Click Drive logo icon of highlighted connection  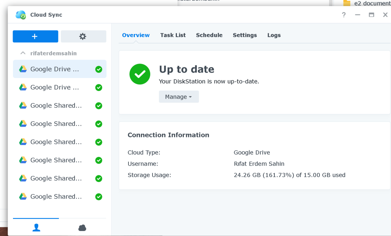click(23, 69)
